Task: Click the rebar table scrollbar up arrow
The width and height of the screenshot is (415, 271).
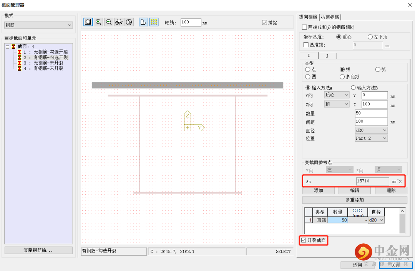Action: pyautogui.click(x=402, y=211)
